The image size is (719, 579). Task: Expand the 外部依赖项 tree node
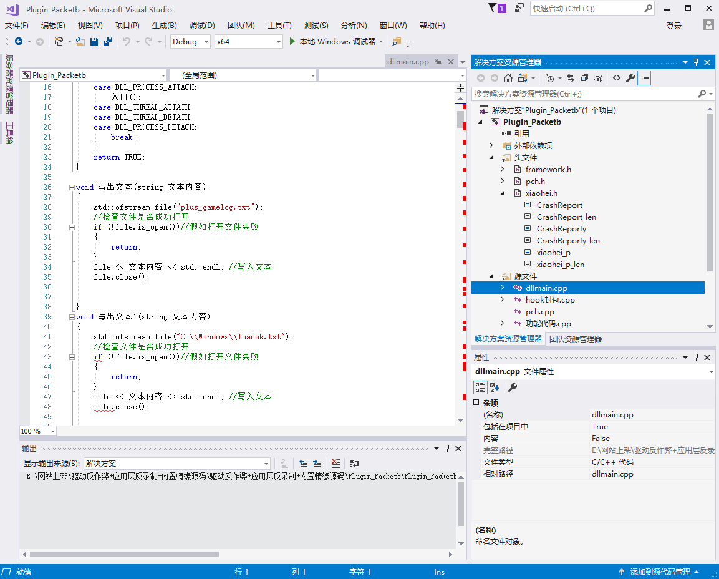pos(491,145)
